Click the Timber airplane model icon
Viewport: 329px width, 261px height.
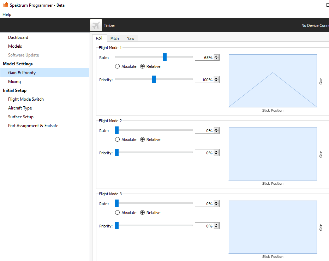coord(96,25)
